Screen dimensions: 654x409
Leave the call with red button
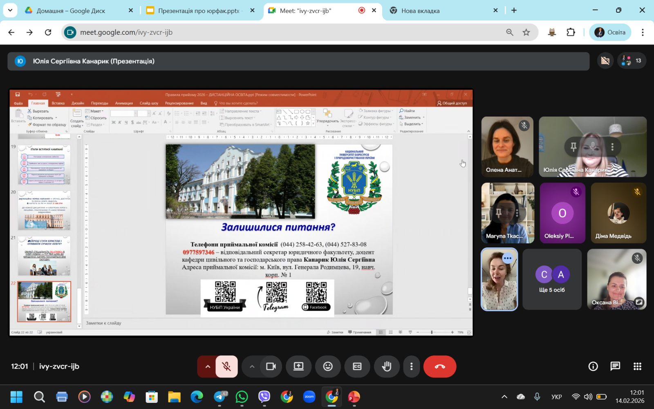(x=440, y=366)
